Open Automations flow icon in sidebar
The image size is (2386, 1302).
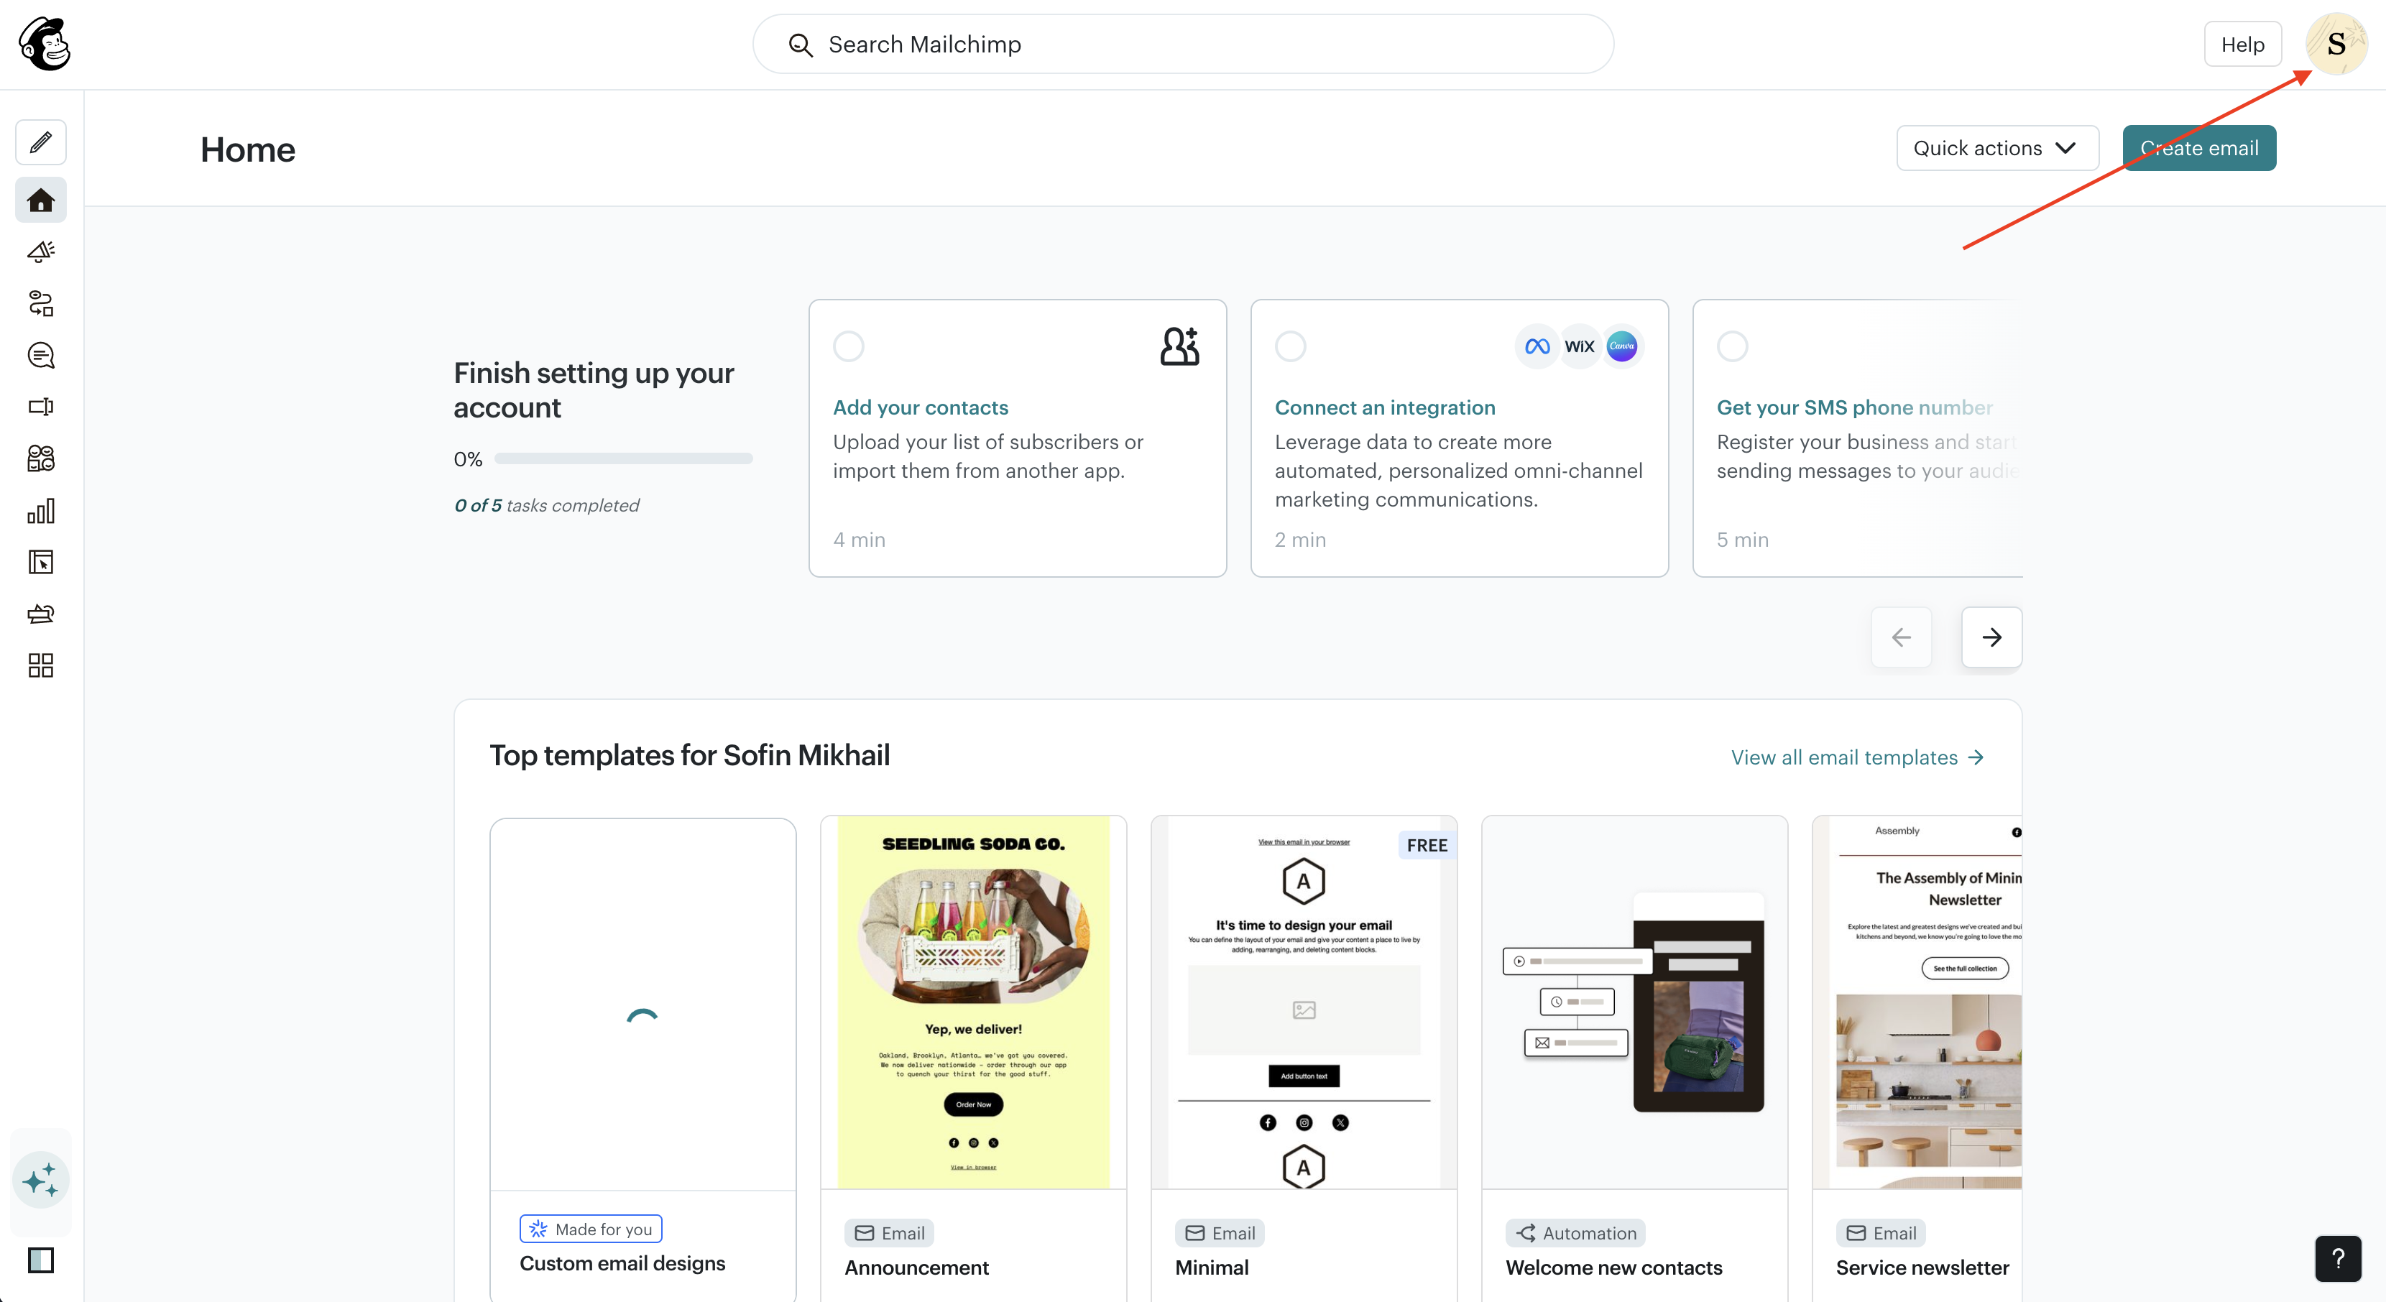pyautogui.click(x=41, y=304)
